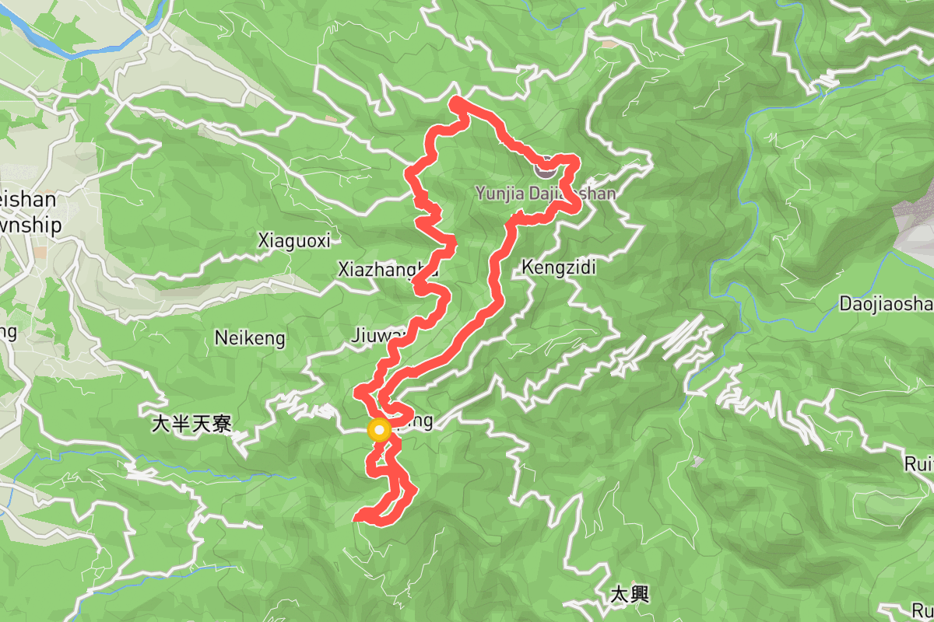Click the 太興 label near bottom
Screen dimensions: 934x622
pos(629,596)
